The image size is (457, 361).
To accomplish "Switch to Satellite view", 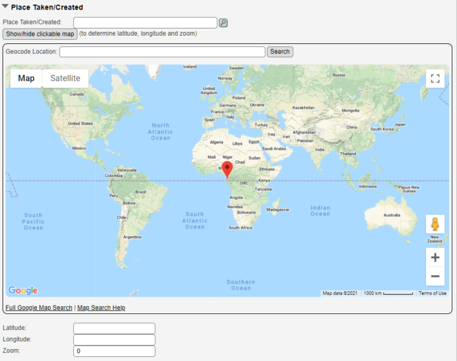I will tap(65, 79).
